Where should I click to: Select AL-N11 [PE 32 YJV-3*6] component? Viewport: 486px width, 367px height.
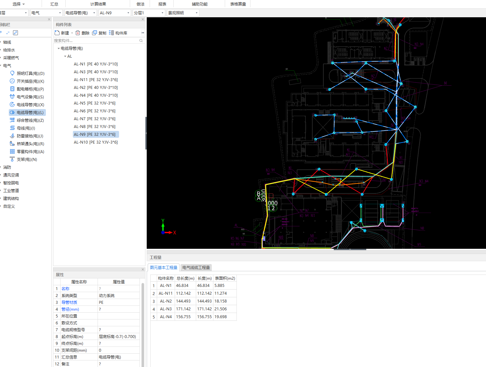click(x=96, y=80)
